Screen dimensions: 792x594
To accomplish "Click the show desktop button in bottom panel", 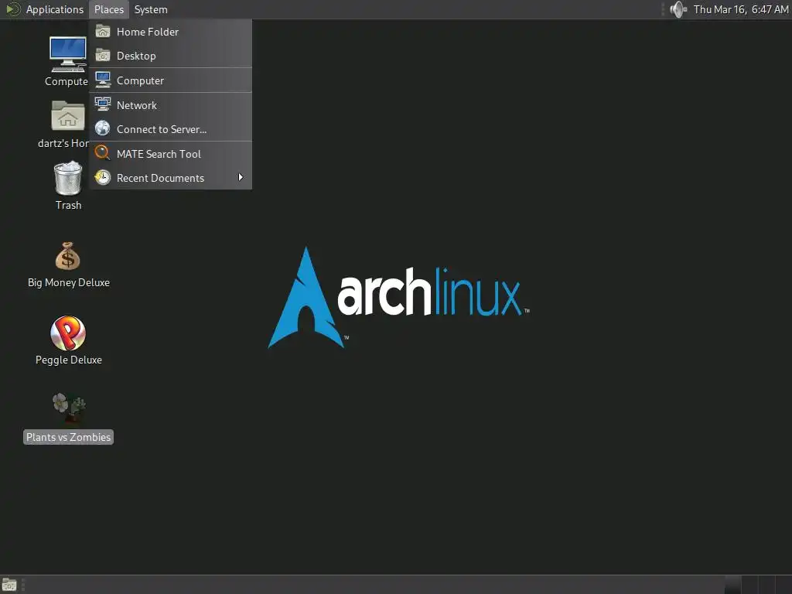I will pos(9,585).
